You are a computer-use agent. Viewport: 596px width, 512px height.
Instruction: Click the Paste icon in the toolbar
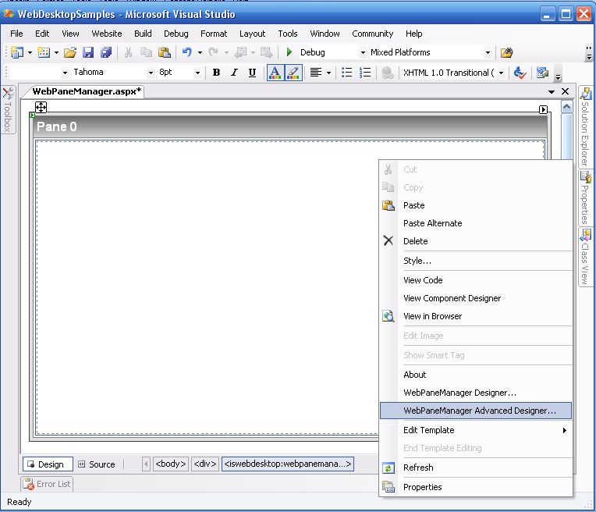coord(164,52)
